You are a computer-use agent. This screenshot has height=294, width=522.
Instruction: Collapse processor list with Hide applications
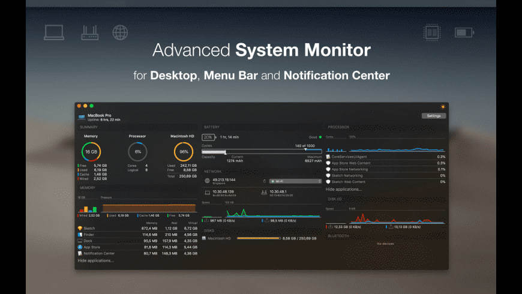344,189
